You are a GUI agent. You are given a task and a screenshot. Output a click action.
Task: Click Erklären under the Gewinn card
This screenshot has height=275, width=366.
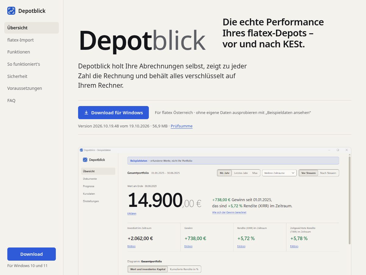pos(188,246)
